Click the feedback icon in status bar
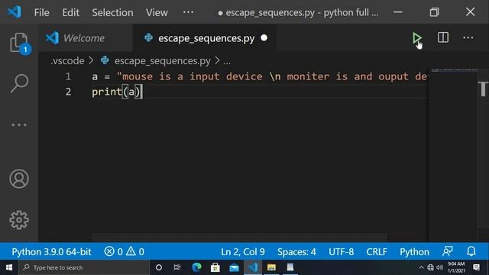The image size is (489, 275). point(448,251)
